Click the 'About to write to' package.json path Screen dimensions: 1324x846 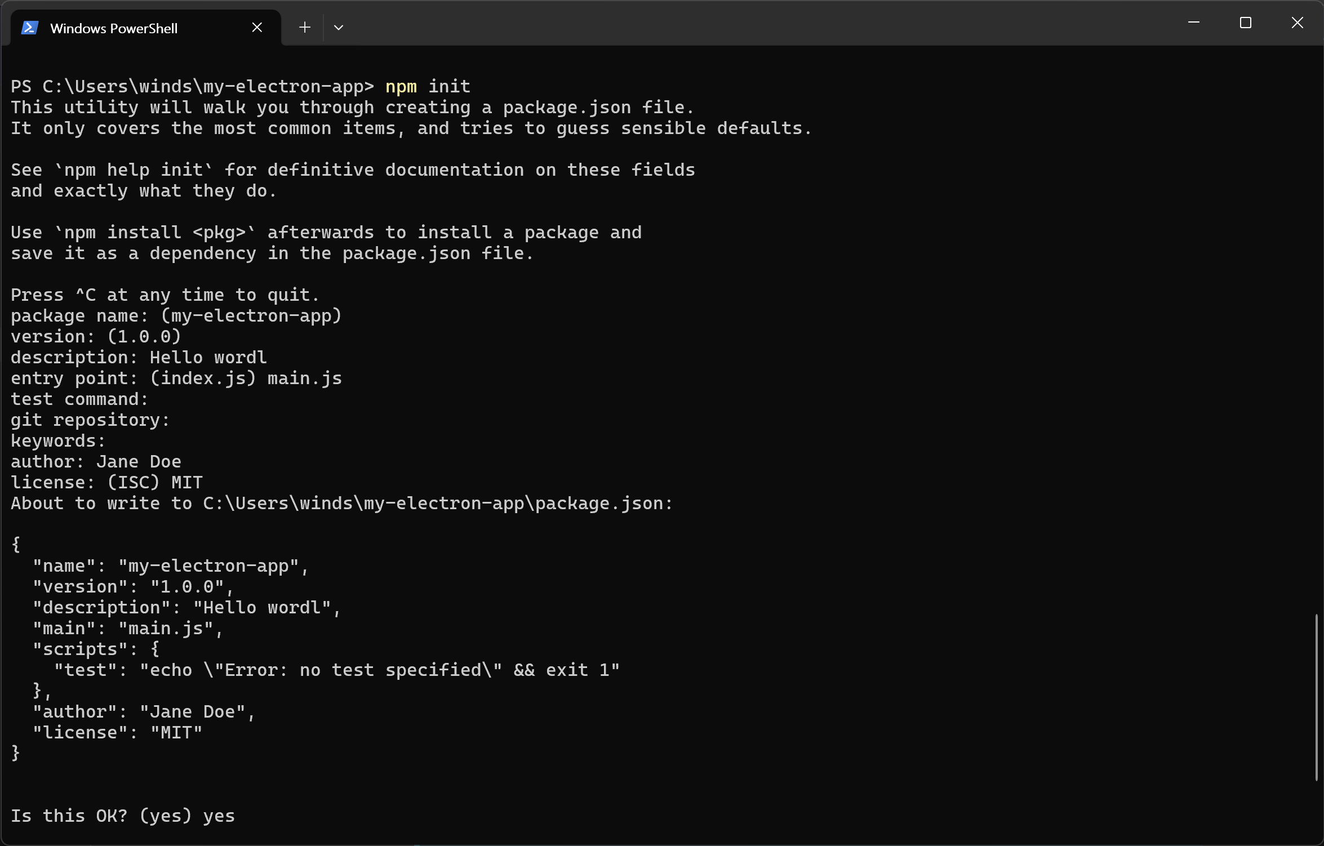tap(437, 504)
